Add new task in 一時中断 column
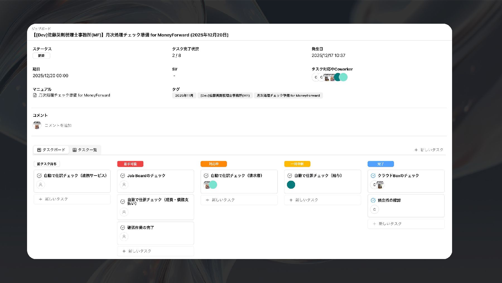The height and width of the screenshot is (283, 502). pos(323,200)
